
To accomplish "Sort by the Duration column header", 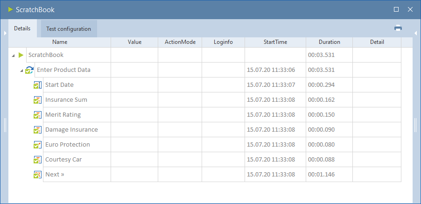I will [329, 42].
